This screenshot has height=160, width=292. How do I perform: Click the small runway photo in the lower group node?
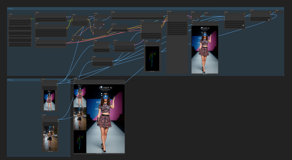[49, 100]
